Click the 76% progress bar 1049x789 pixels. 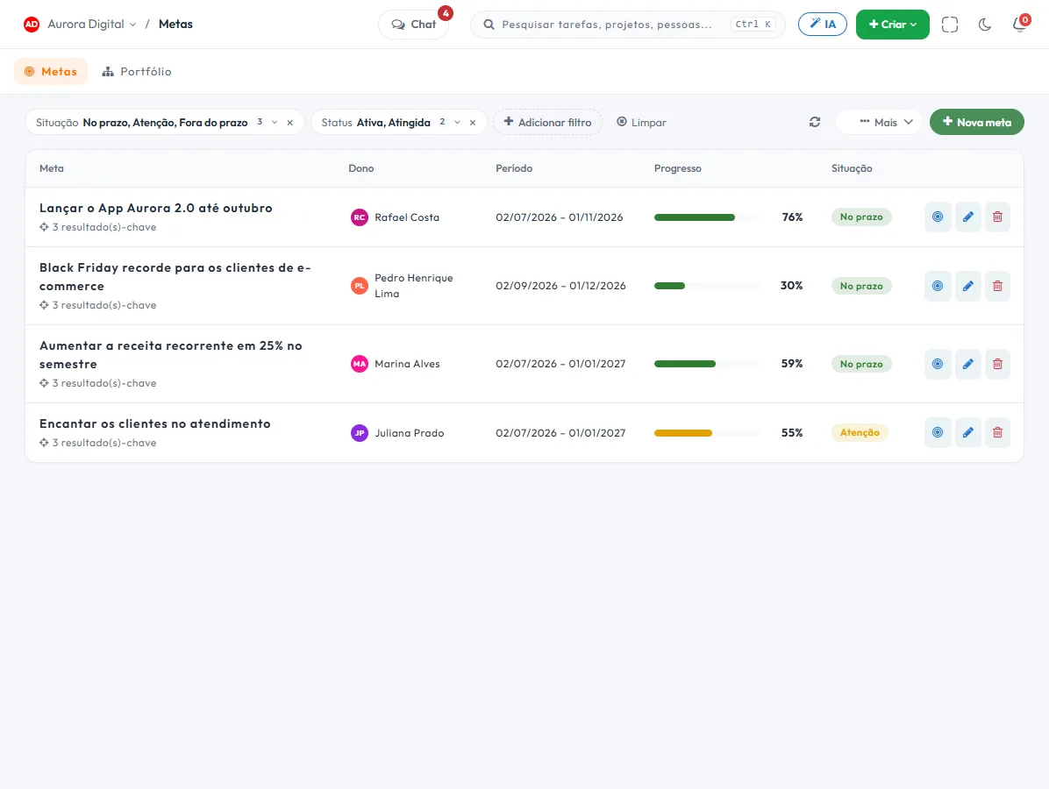coord(706,217)
